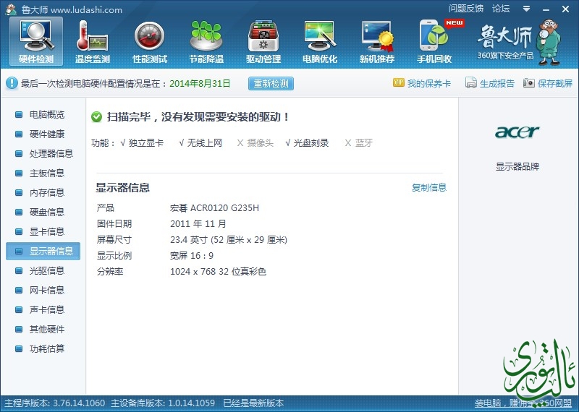Click 主程序版本 3.76.14.1060 in status bar
The image size is (579, 412).
tap(55, 403)
